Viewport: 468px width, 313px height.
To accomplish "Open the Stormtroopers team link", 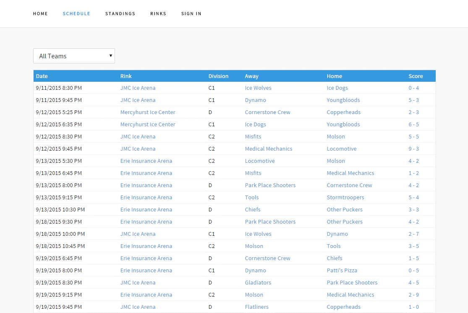I will click(x=345, y=197).
